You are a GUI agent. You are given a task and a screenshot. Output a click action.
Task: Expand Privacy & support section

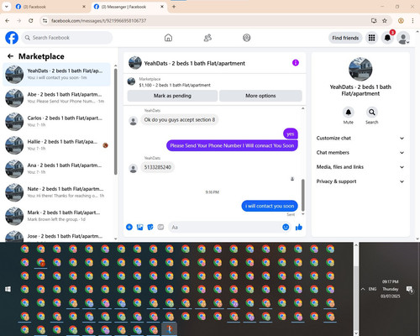click(x=360, y=181)
